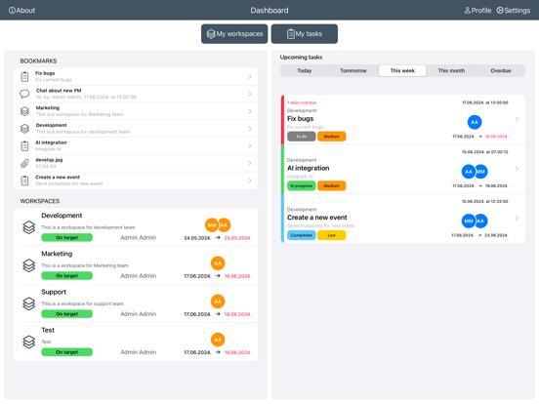
Task: Click To do status tag on Fix bugs
Action: coord(302,137)
